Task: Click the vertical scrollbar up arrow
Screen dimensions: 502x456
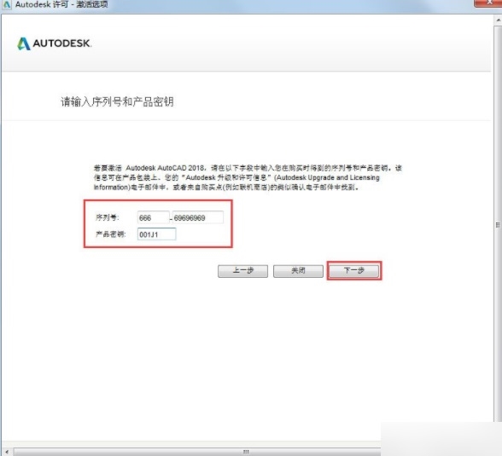Action: click(499, 20)
